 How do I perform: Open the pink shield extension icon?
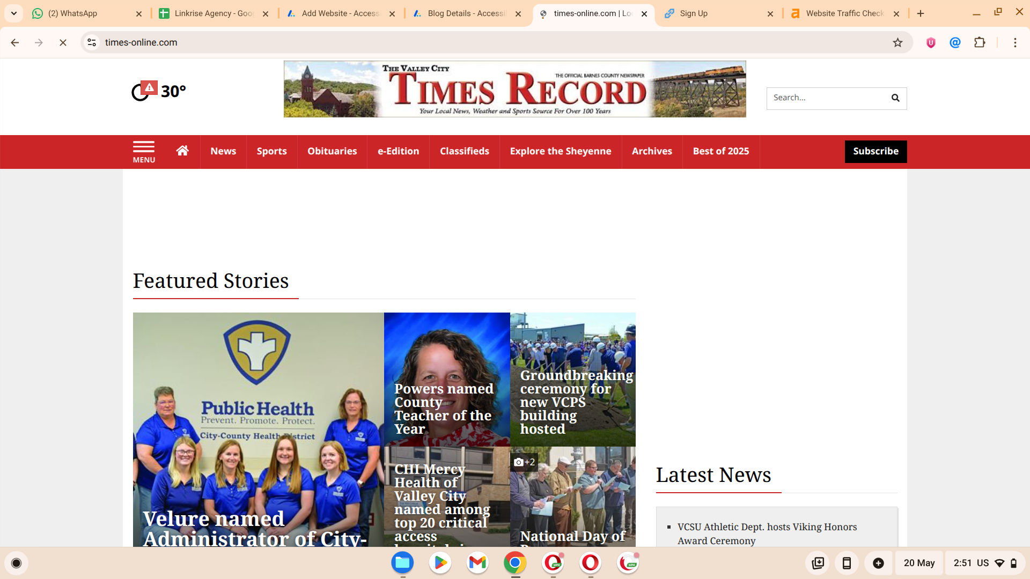(931, 42)
